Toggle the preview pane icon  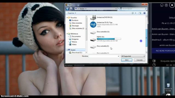(x=140, y=13)
